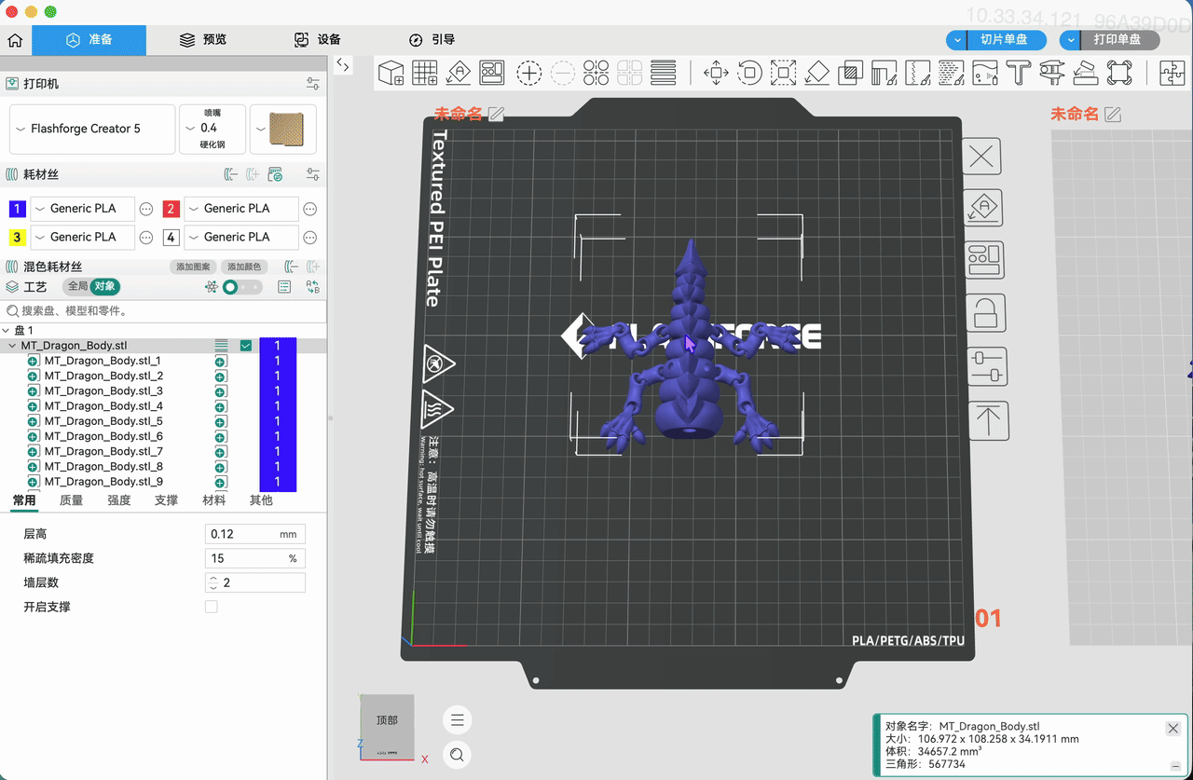
Task: Run Auto Orient from the top toolbar
Action: pyautogui.click(x=459, y=73)
